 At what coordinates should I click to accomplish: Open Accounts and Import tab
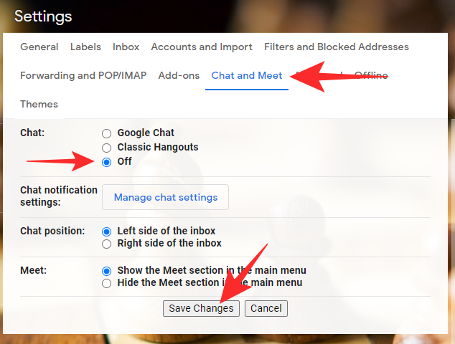coord(202,47)
